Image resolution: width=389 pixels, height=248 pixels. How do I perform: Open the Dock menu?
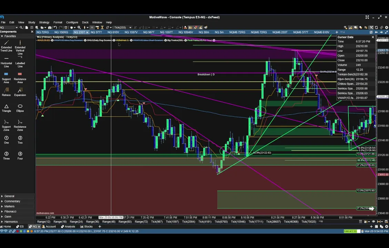(85, 22)
